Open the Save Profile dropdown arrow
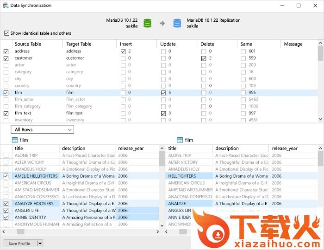The width and height of the screenshot is (324, 250). 40,244
